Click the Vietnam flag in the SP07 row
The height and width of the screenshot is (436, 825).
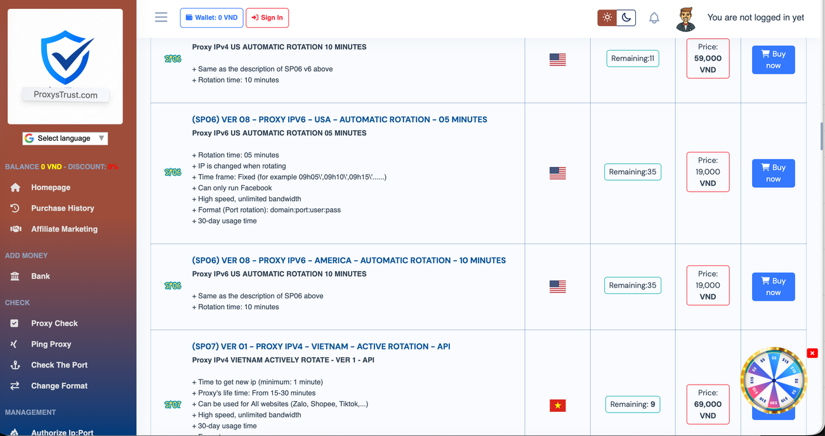(558, 405)
